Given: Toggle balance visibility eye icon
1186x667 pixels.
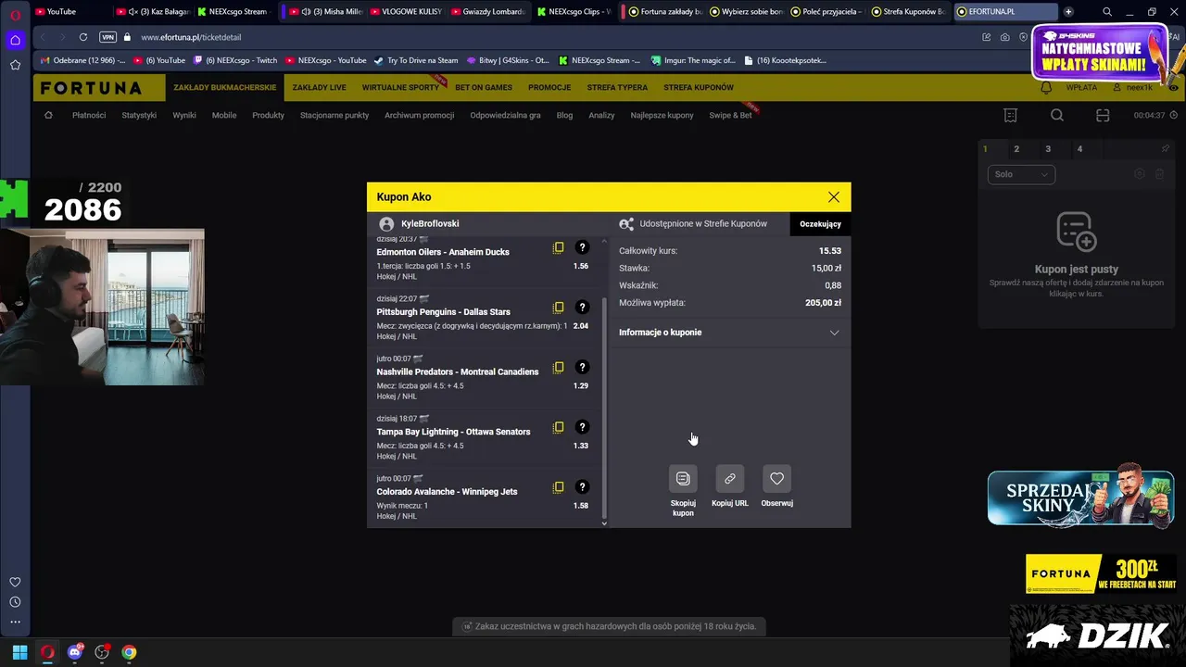Looking at the screenshot, I should (1174, 88).
